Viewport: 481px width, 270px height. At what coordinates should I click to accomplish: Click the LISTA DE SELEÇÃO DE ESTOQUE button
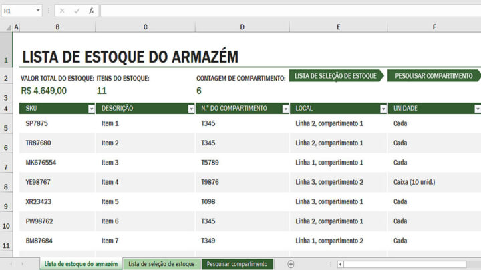[335, 76]
